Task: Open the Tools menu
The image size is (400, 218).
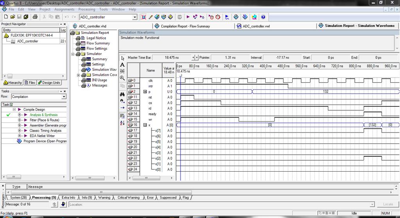Action: pyautogui.click(x=103, y=9)
